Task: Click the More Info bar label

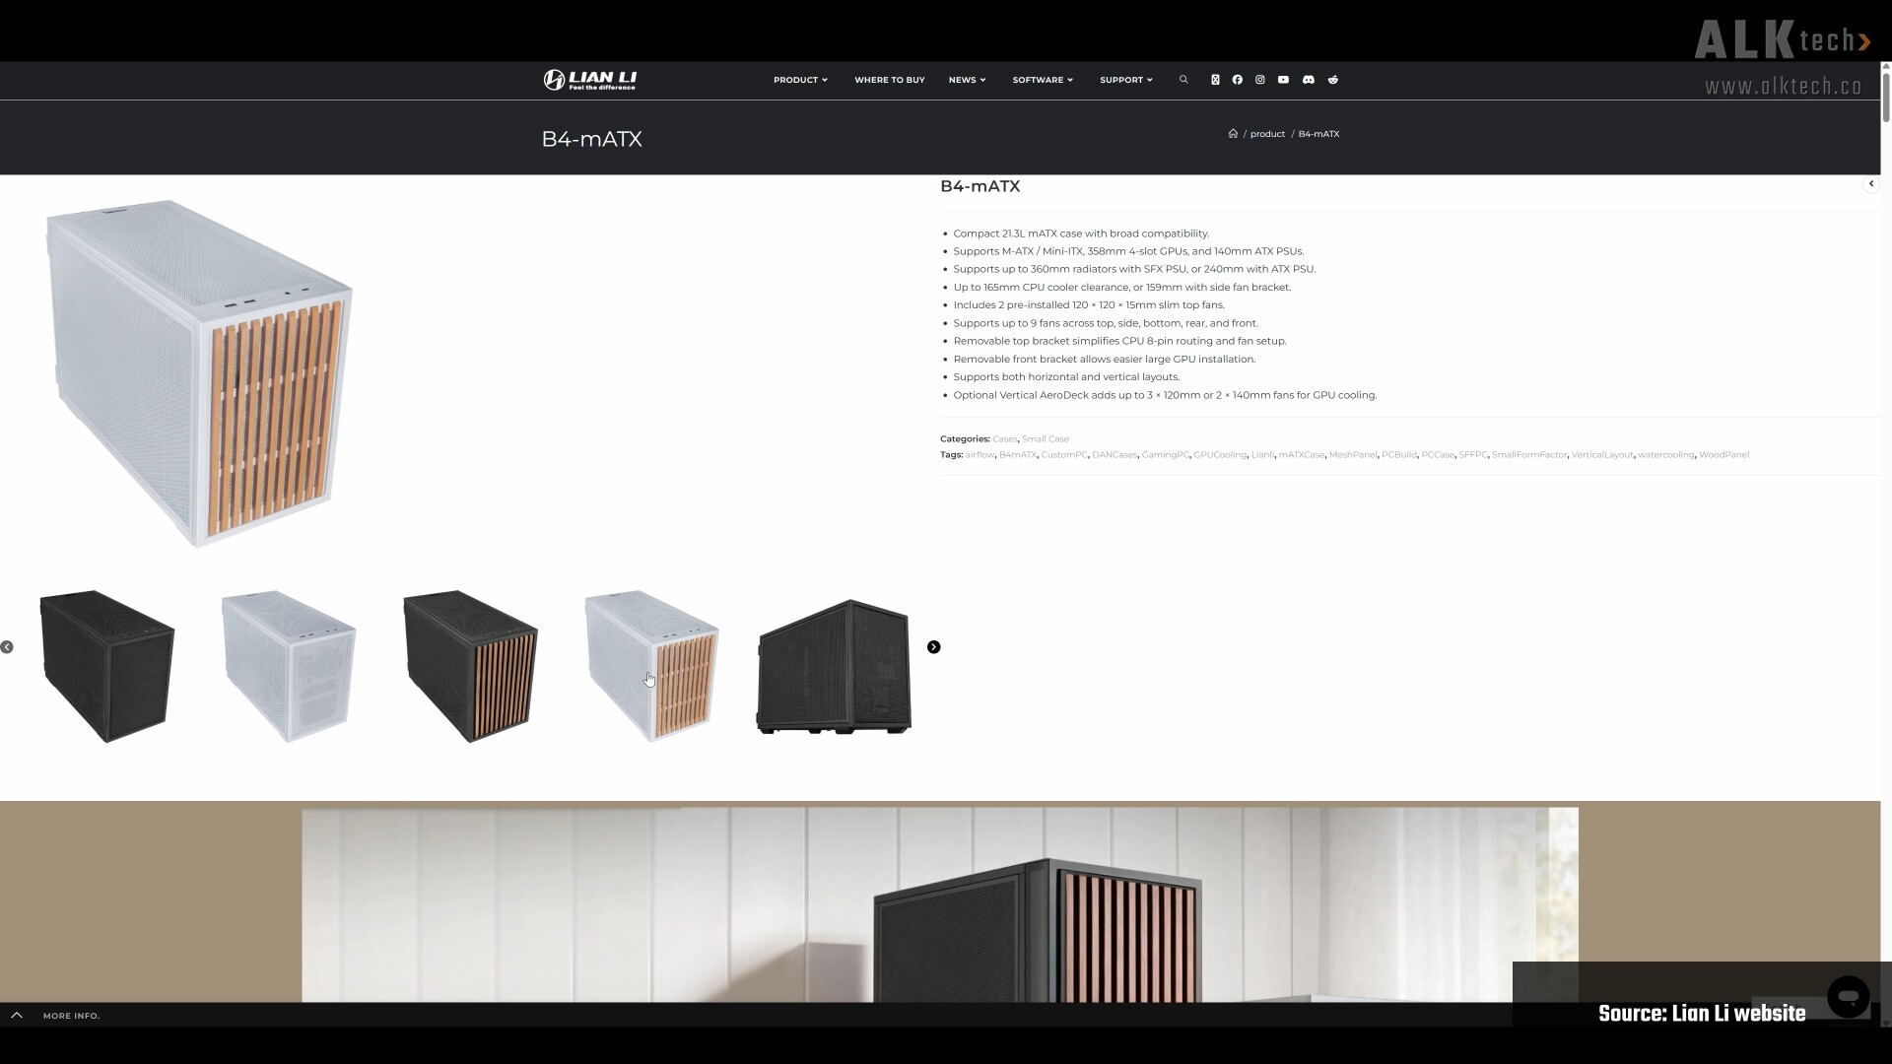Action: pyautogui.click(x=71, y=1016)
